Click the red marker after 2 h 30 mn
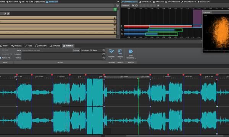The width and height of the screenshot is (229, 137). click(x=217, y=75)
